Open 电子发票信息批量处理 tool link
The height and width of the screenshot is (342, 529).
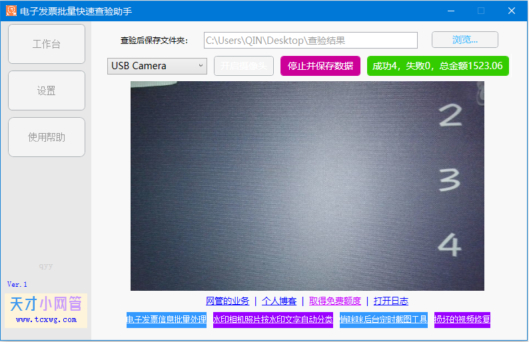click(x=167, y=319)
